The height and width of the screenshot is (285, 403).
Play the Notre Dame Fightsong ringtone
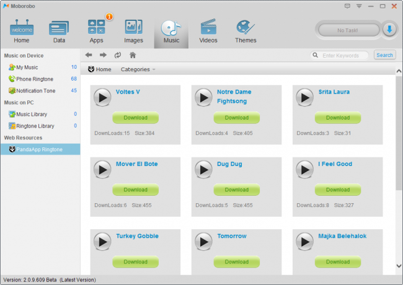tap(203, 97)
